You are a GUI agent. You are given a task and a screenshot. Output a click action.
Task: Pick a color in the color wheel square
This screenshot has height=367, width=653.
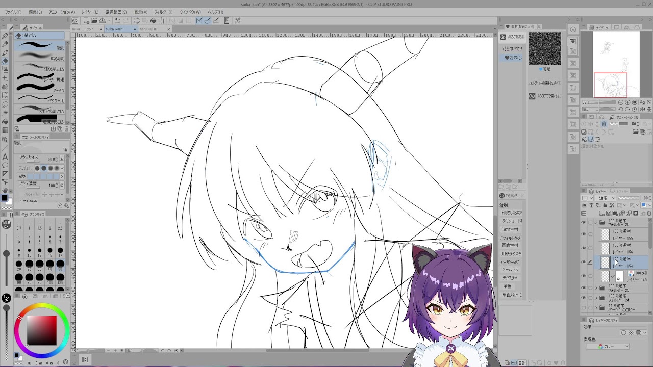point(42,330)
